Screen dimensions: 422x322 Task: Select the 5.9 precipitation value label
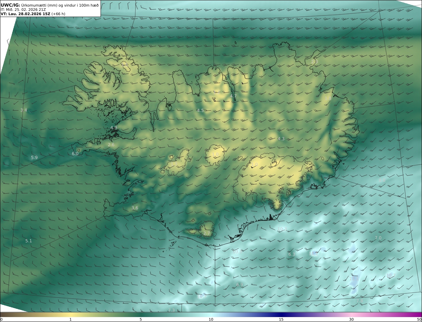pyautogui.click(x=34, y=158)
